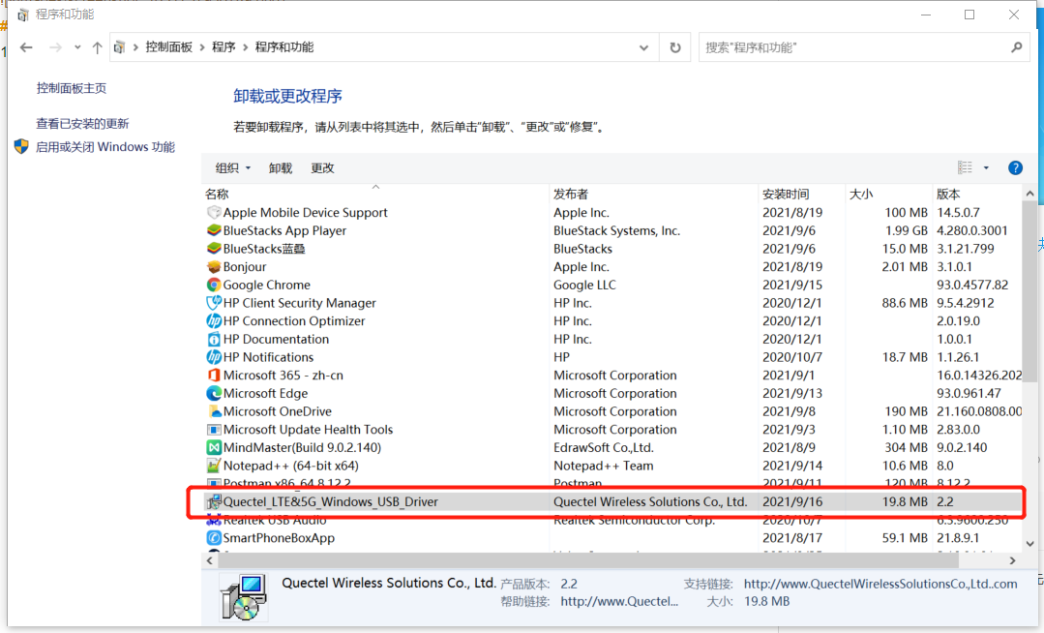Click the 93.0.4577.82 version cell
This screenshot has width=1044, height=633.
[x=972, y=285]
